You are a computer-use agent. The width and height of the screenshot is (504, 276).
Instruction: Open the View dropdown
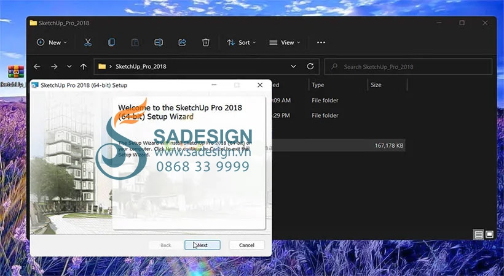(285, 42)
